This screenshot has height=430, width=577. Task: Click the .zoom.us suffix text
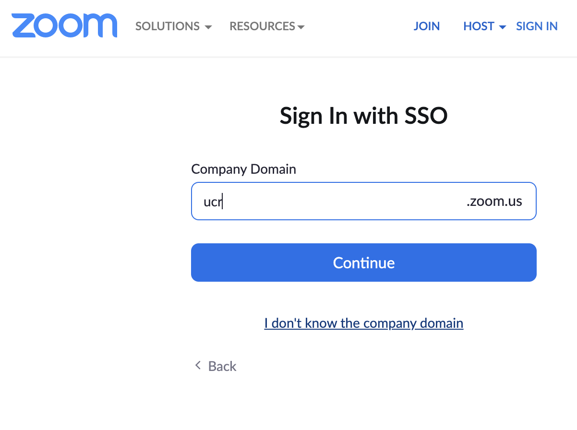(494, 201)
